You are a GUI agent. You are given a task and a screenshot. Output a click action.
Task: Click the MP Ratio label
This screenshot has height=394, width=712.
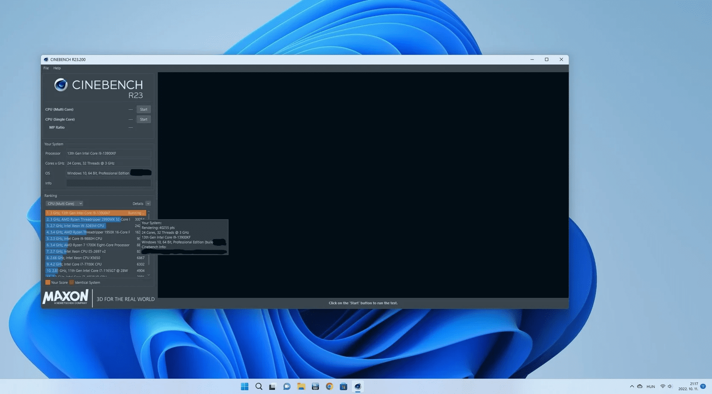click(x=57, y=127)
